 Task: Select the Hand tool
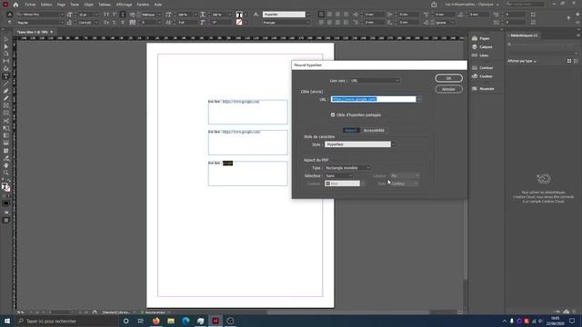pos(6,165)
